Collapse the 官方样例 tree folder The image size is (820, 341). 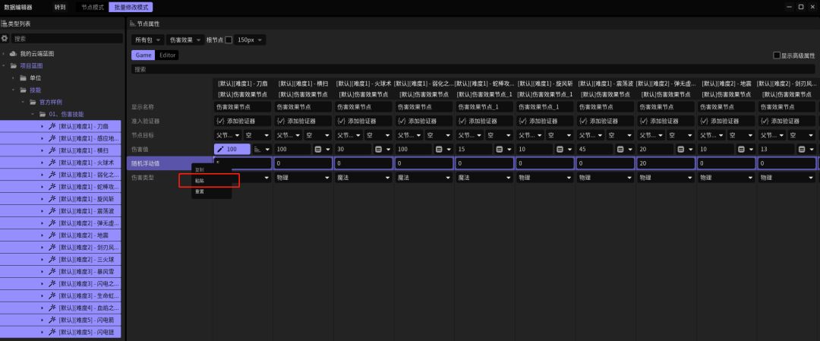(24, 102)
